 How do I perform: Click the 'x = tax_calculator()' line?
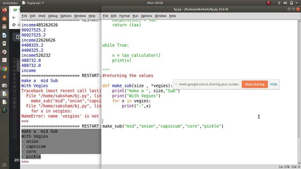[136, 55]
